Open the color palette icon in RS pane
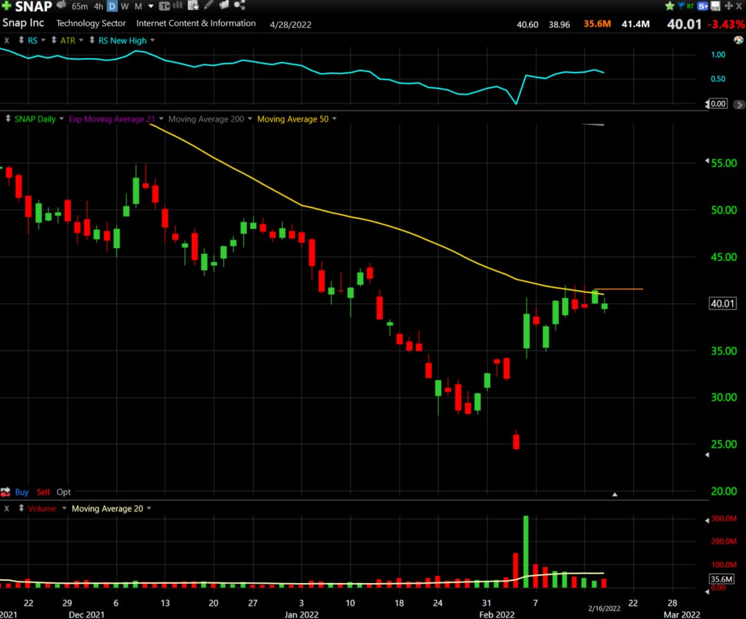Screen dimensions: 746x619 click(x=738, y=40)
